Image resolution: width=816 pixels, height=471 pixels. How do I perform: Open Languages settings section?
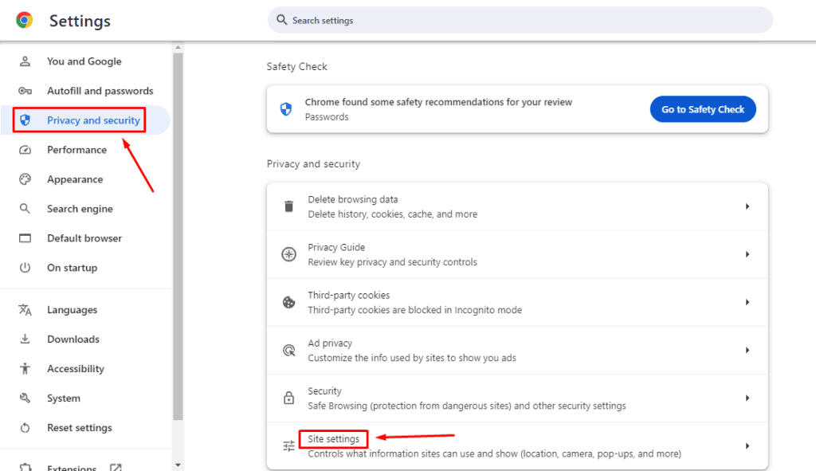tap(85, 310)
